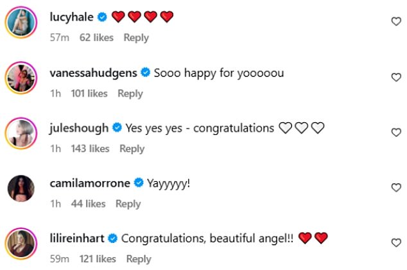Tap the heart beside lilireinhart's comment
Image resolution: width=407 pixels, height=270 pixels.
(395, 243)
